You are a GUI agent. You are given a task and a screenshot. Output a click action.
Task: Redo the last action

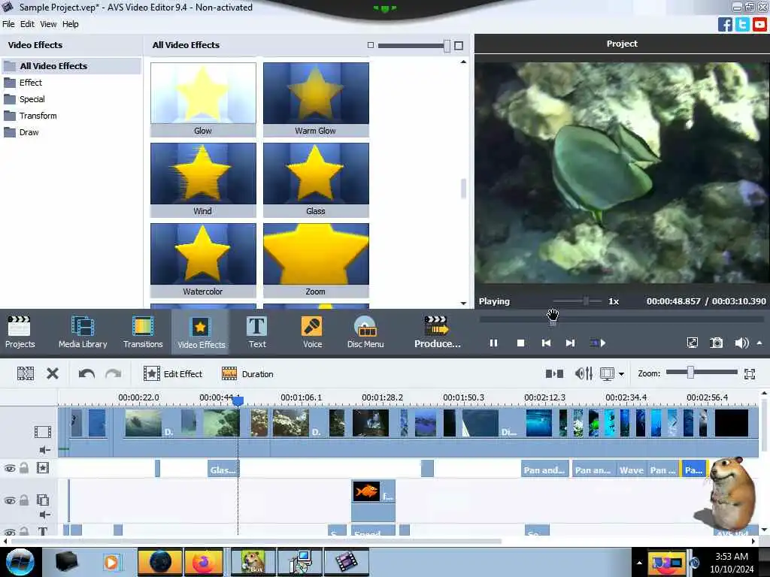point(114,374)
